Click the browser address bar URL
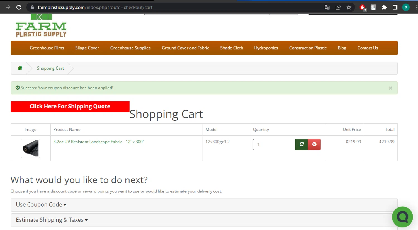This screenshot has width=418, height=230. (95, 8)
